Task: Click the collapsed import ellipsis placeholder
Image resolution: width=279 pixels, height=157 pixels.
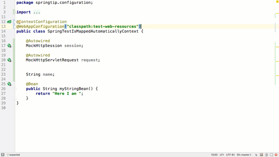Action: coord(37,12)
